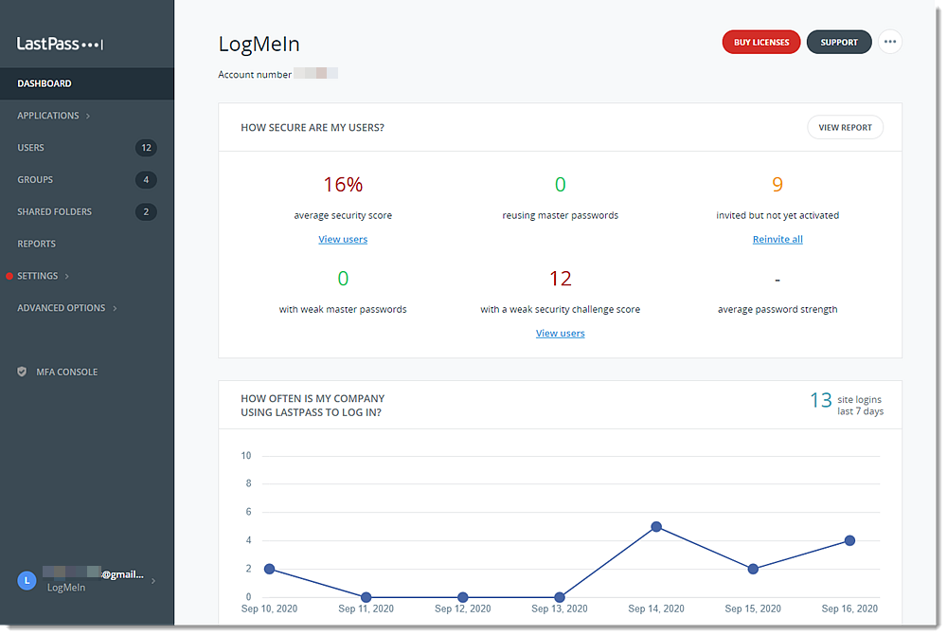Click the 'How secure are my users?' heading
Viewport: 947px width, 636px height.
point(313,128)
